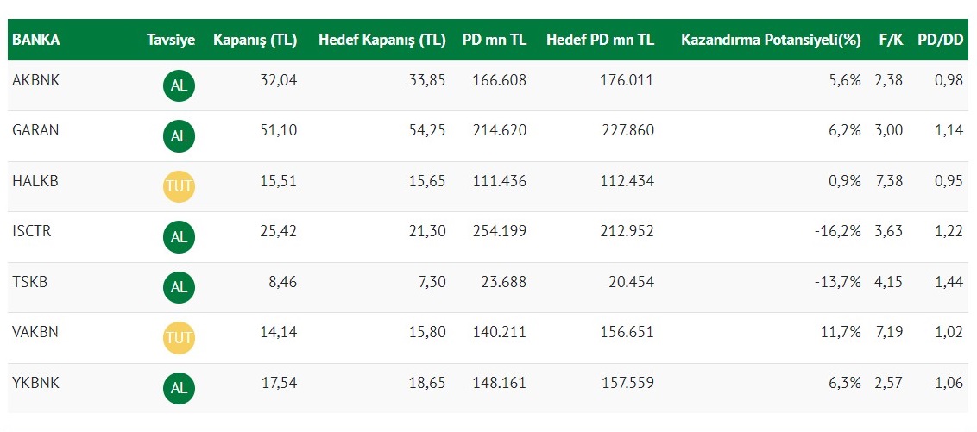
Task: Click the AL badge for ISCTR
Action: click(x=179, y=237)
